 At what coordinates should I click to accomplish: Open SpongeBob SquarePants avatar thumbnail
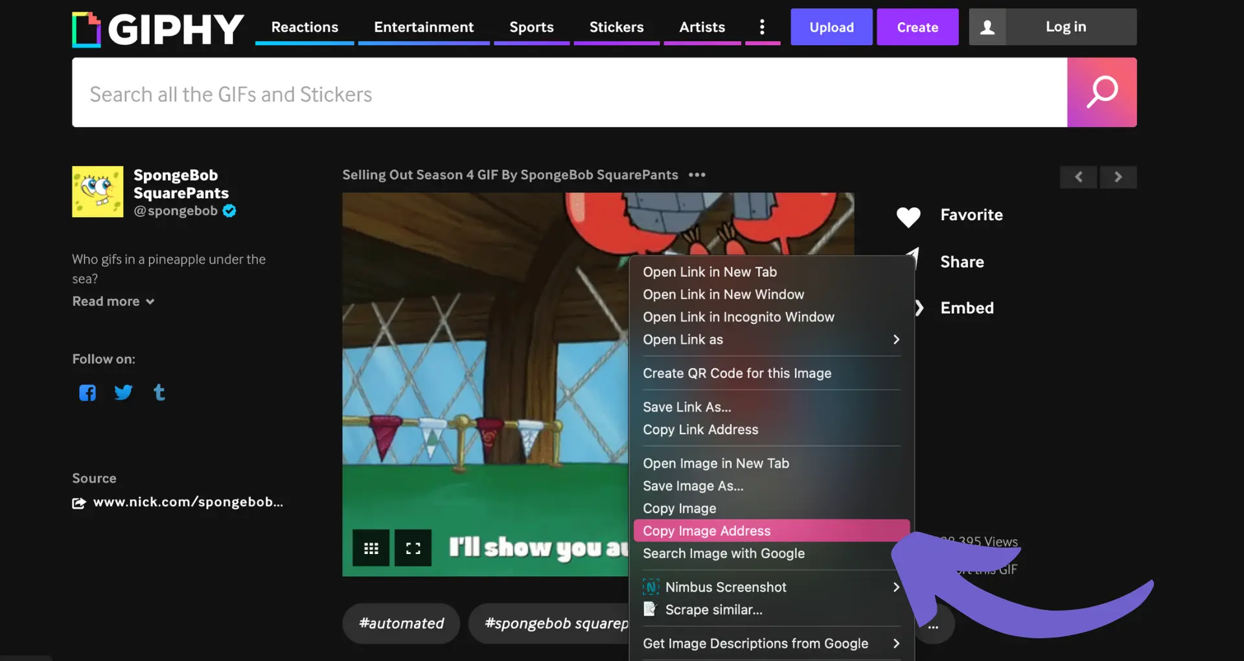[97, 191]
